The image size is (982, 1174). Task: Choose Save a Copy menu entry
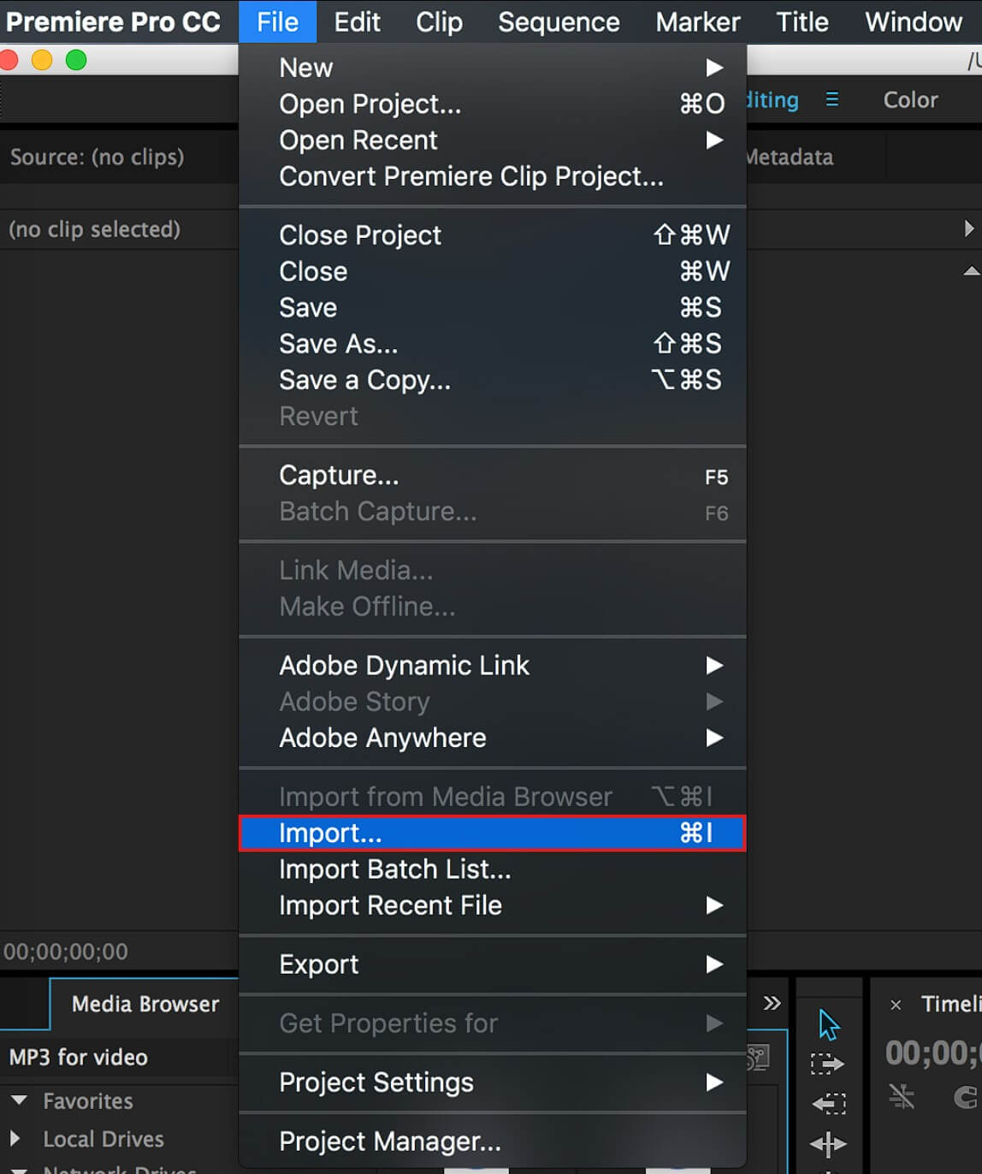click(x=493, y=380)
